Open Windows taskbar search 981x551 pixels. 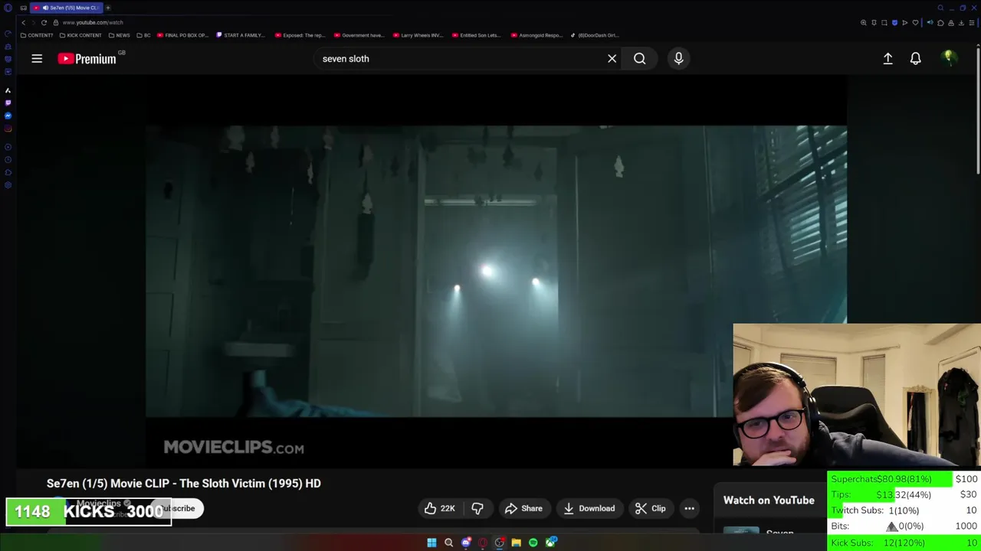tap(448, 543)
